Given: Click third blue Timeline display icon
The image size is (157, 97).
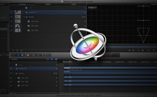Looking at the screenshot, I should point(56,59).
